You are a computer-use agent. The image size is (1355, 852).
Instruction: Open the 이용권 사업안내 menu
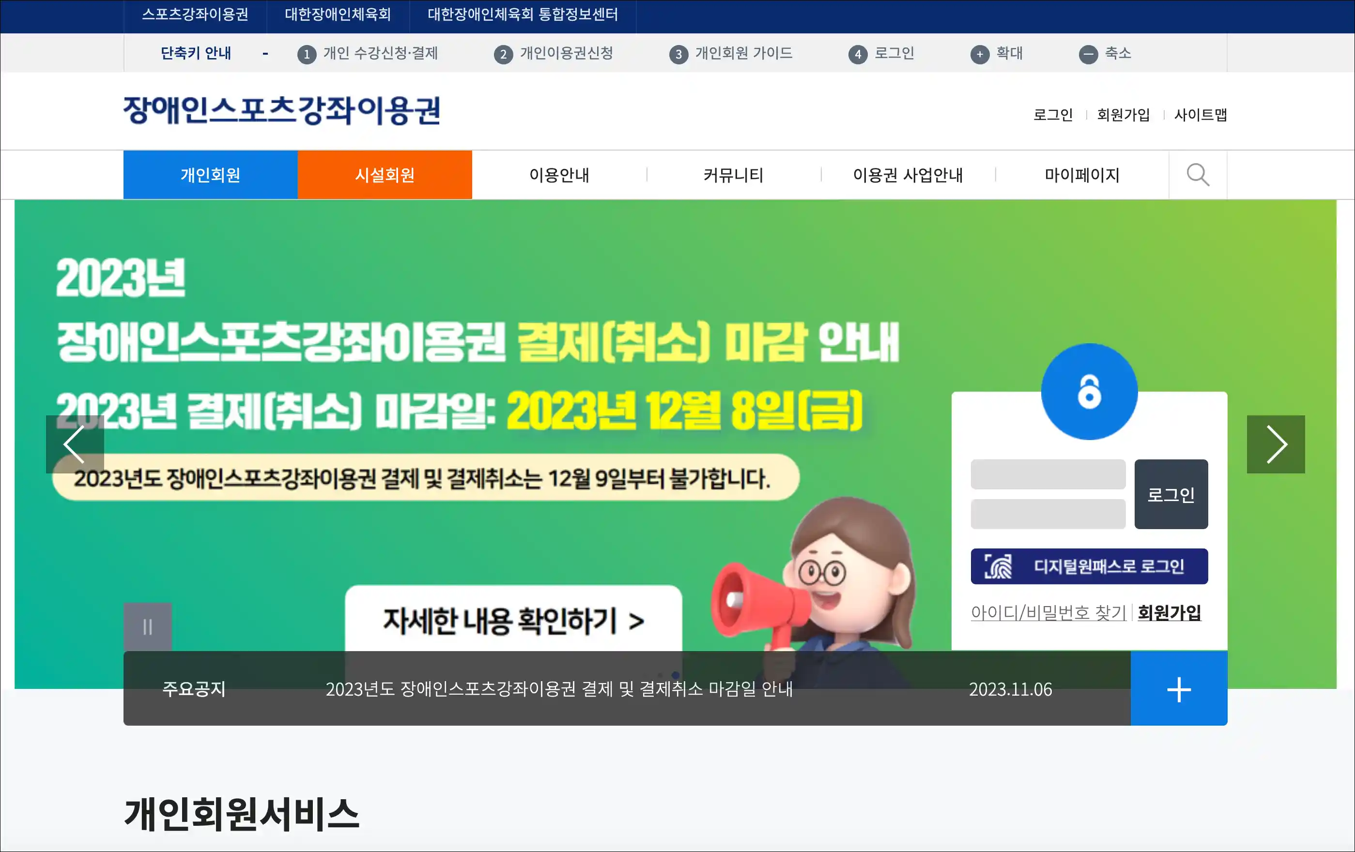tap(908, 175)
